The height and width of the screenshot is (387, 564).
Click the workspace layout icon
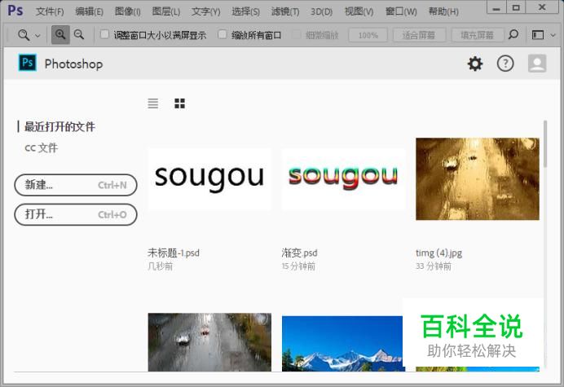point(538,35)
